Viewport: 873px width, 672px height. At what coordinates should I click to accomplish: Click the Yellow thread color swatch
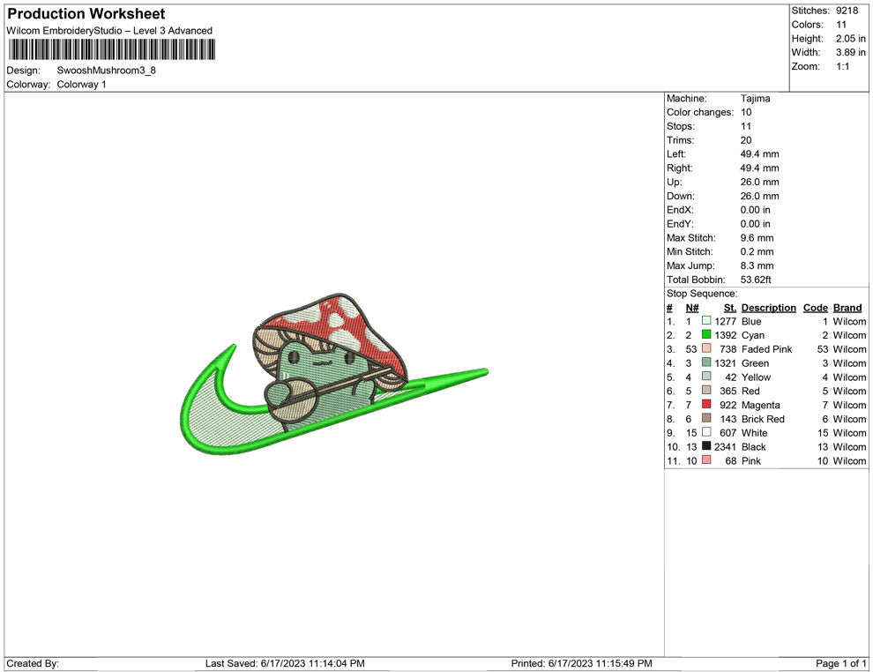click(x=706, y=377)
